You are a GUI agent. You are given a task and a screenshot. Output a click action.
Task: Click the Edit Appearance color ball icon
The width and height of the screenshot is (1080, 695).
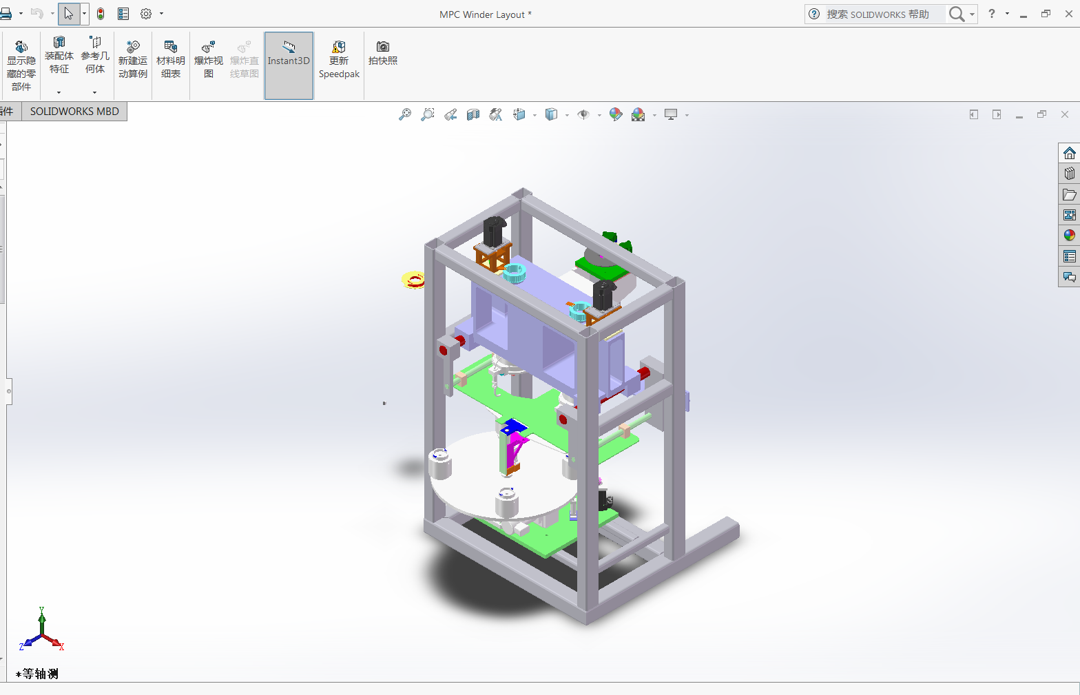pos(616,114)
